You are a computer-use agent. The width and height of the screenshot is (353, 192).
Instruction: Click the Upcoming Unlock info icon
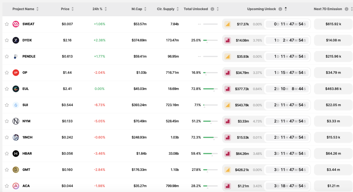point(280,9)
